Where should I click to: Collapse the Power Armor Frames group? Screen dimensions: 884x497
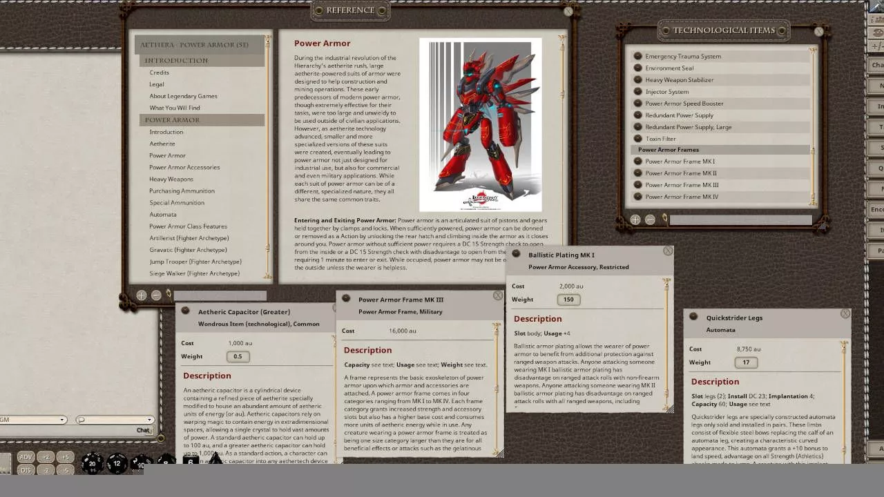720,150
